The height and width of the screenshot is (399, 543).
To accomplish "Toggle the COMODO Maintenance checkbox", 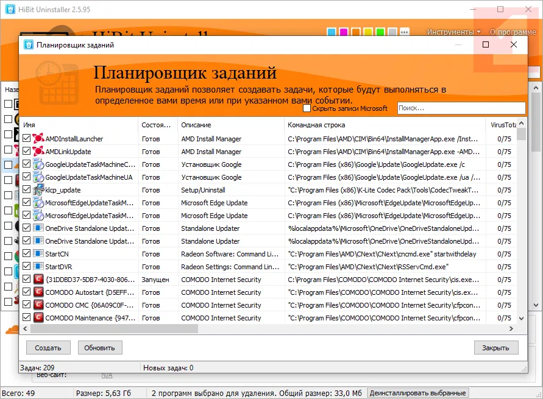I will (26, 317).
